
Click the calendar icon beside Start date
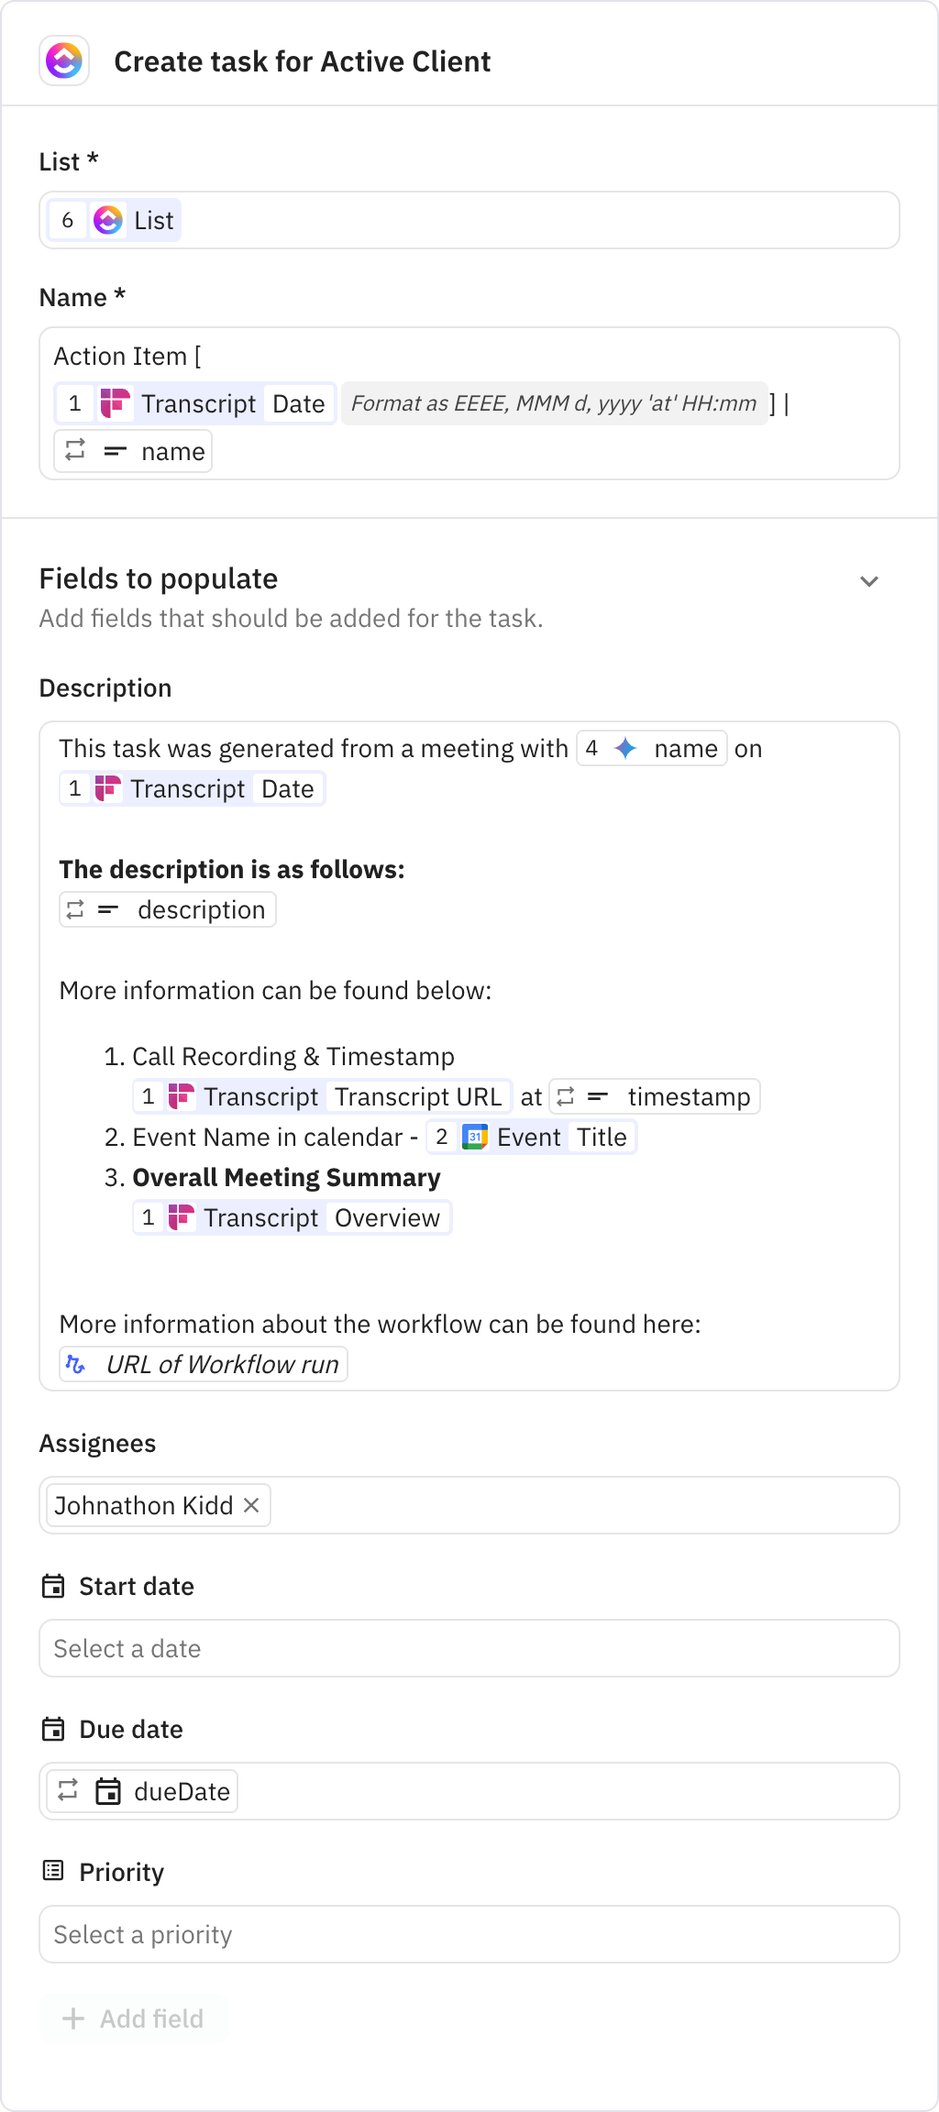53,1585
